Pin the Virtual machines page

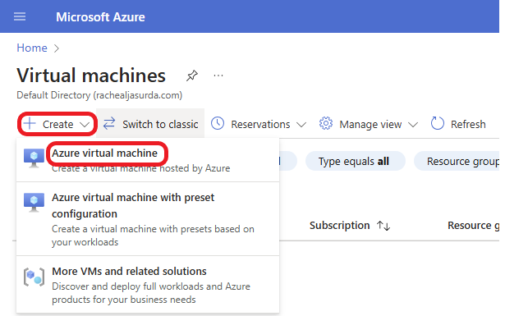192,76
